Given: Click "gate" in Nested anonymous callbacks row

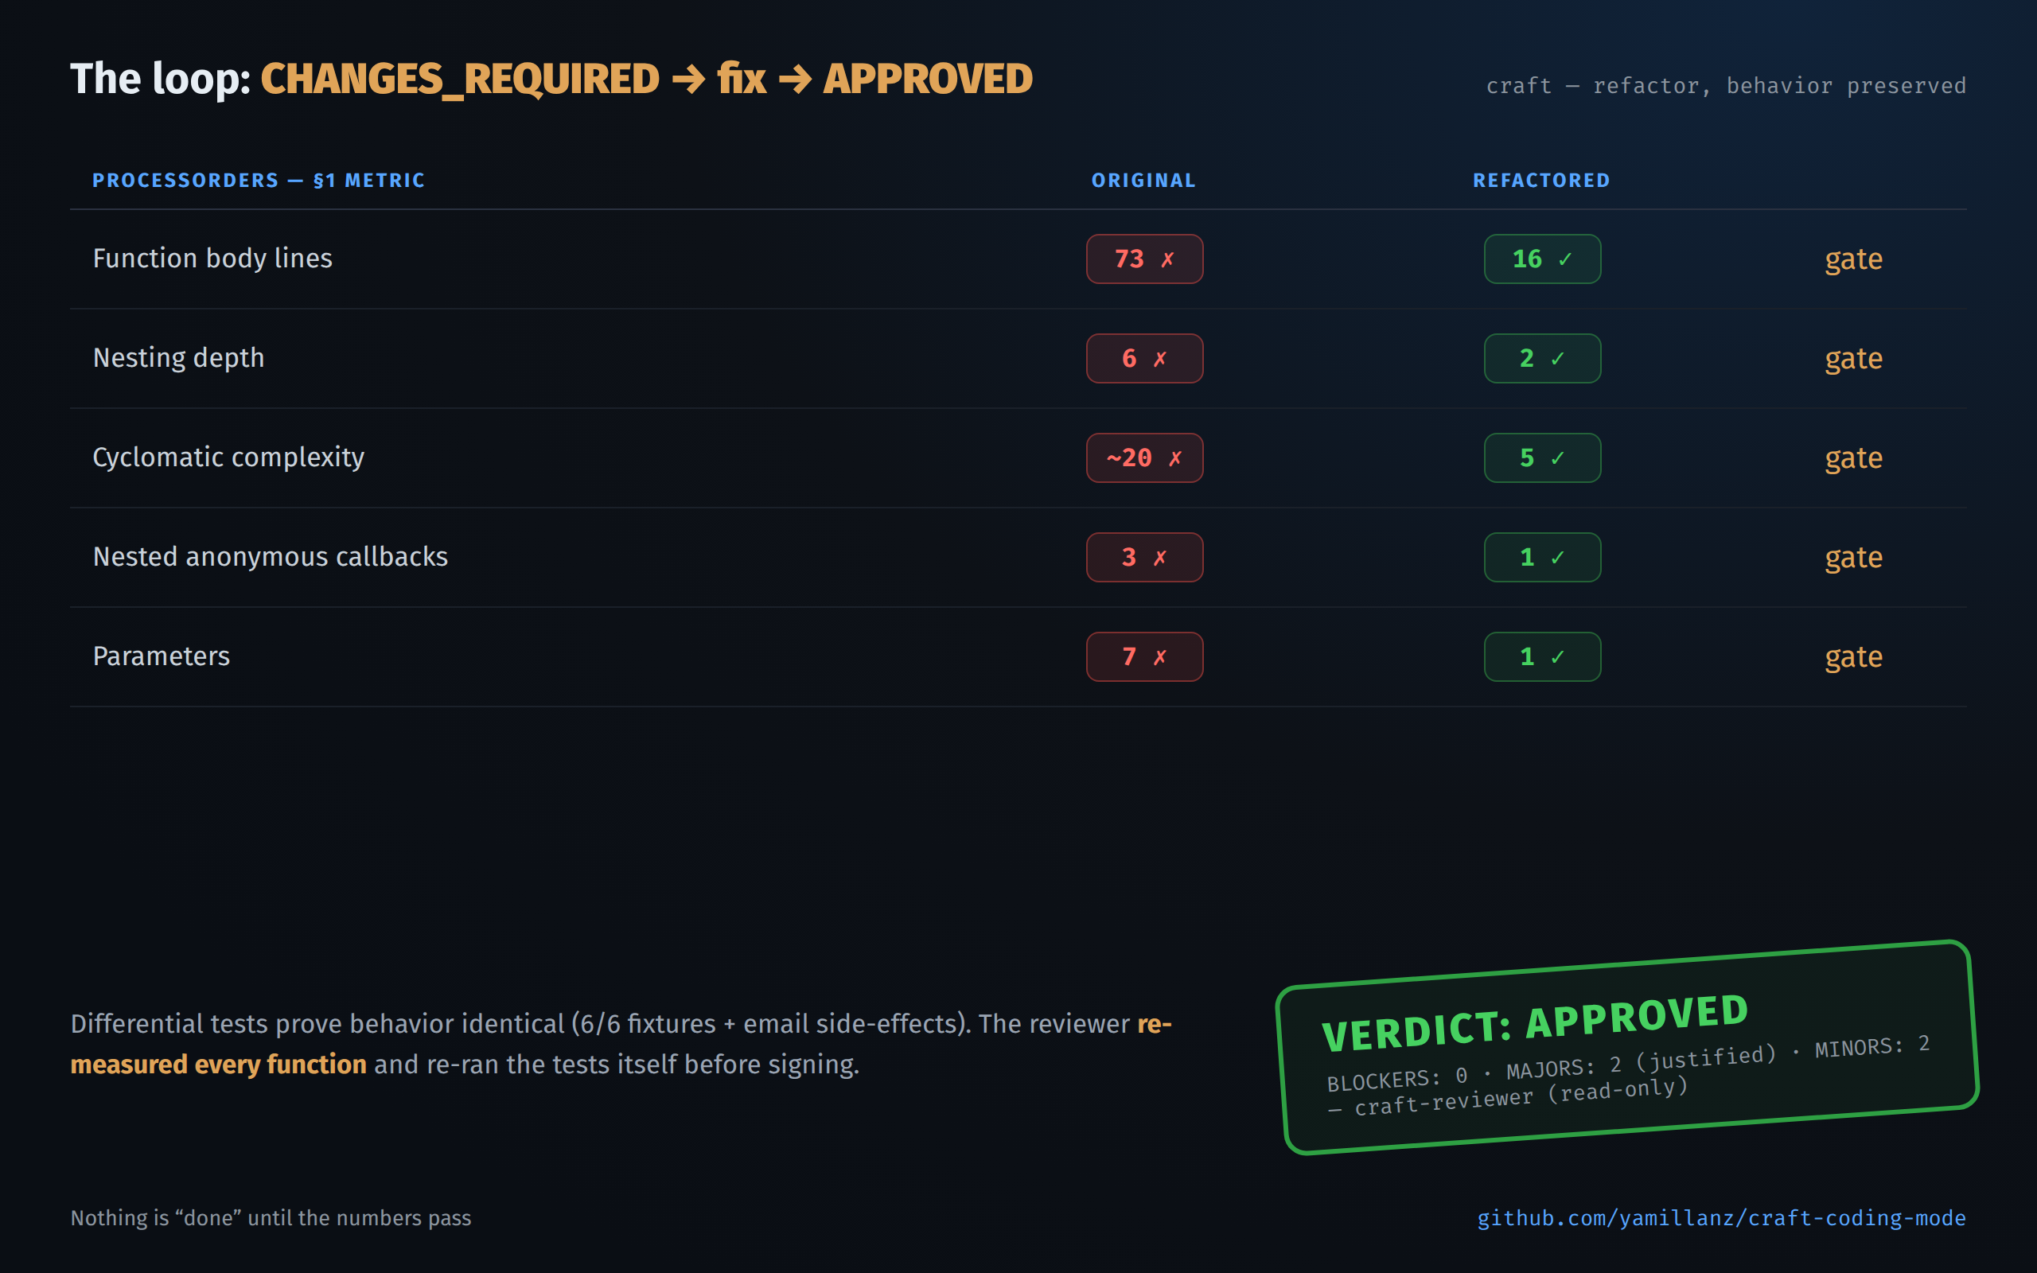Looking at the screenshot, I should pos(1853,559).
